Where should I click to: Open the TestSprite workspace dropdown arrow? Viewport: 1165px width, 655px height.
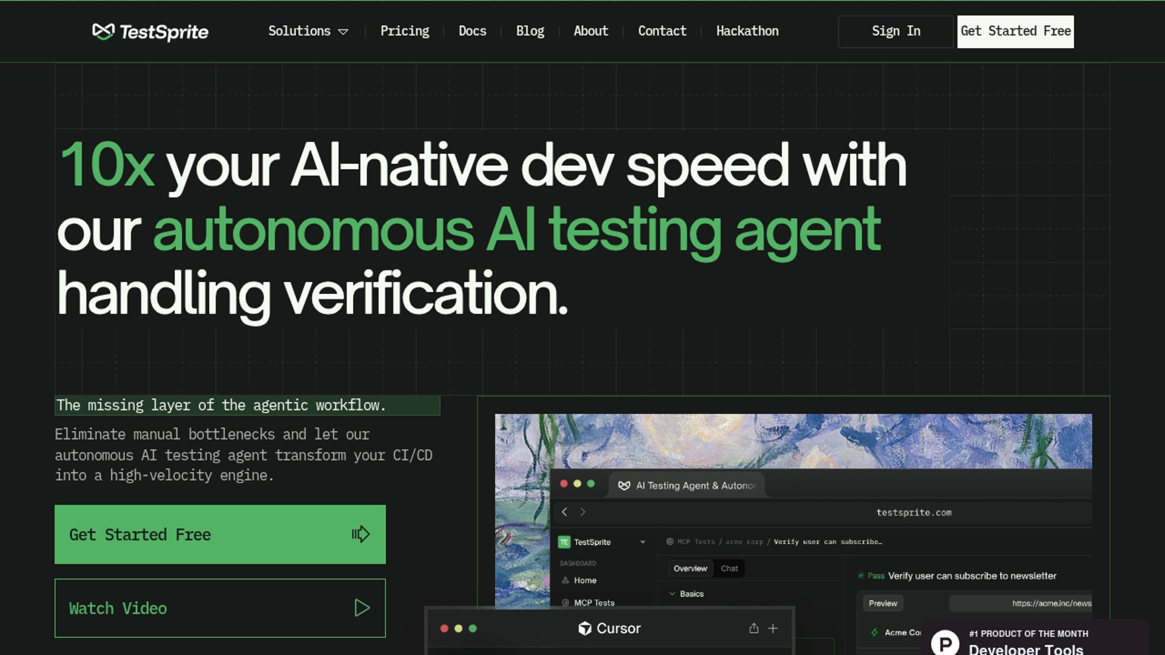click(643, 542)
